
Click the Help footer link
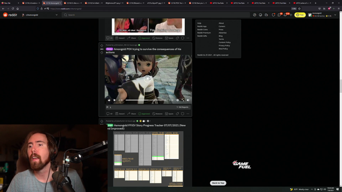(199, 23)
